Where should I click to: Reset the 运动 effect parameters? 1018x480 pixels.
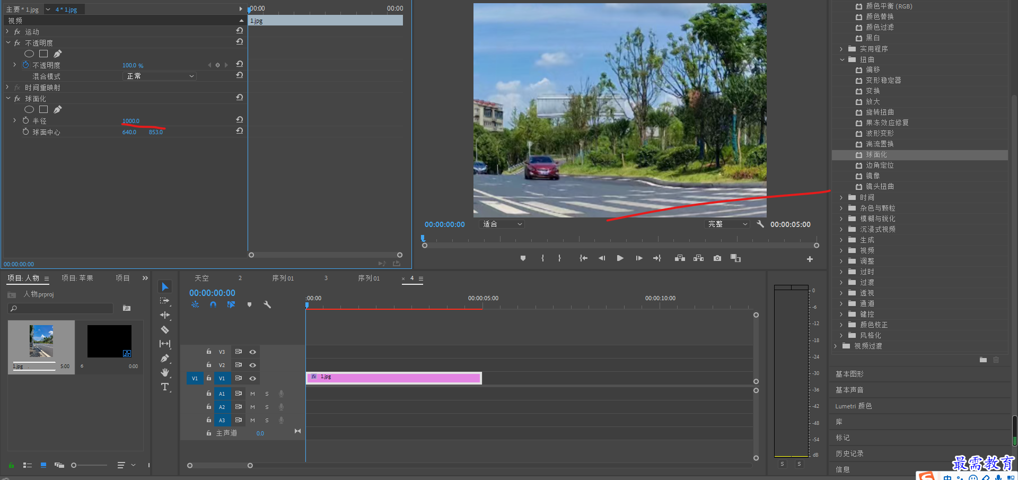[240, 31]
